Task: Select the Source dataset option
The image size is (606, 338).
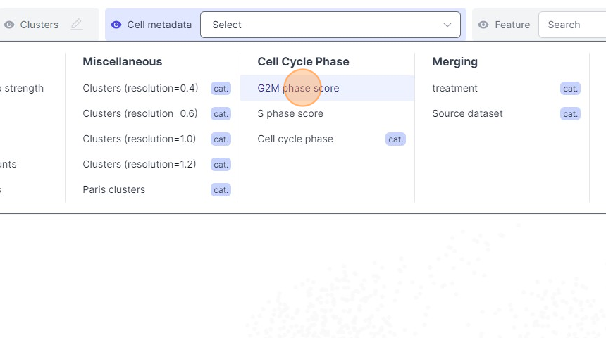Action: [x=467, y=113]
